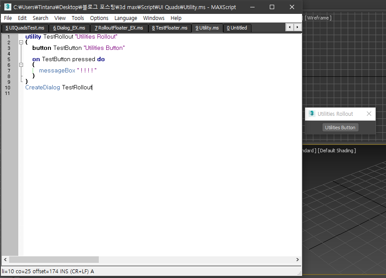Click the horizontal scrollbar right arrow
Screen dimensions: 386x278
click(298, 259)
